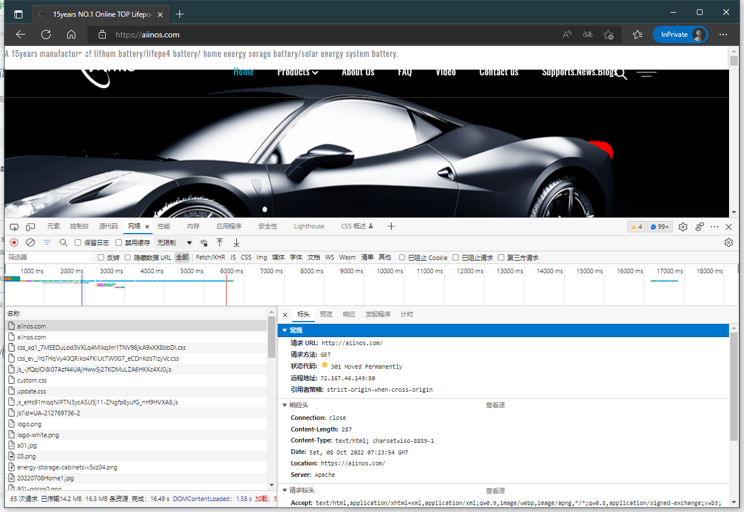The width and height of the screenshot is (744, 512).
Task: Open the 预览 details tab
Action: click(x=326, y=314)
